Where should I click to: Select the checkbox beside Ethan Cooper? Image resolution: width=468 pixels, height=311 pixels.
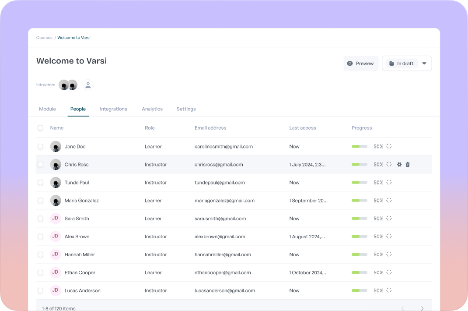pos(41,272)
